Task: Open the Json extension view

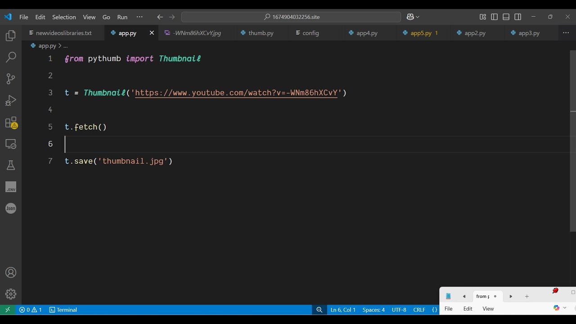Action: (11, 208)
